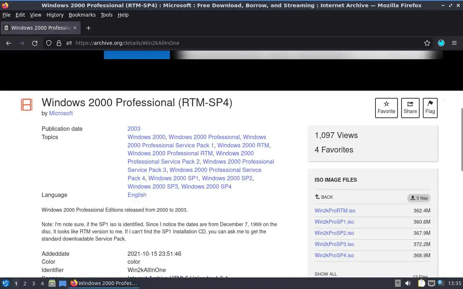
Task: Open the tracking protection shield icon
Action: click(x=49, y=43)
